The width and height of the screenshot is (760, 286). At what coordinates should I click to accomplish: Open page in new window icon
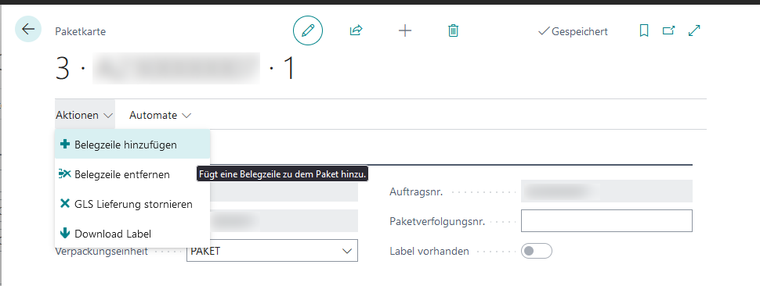point(669,31)
